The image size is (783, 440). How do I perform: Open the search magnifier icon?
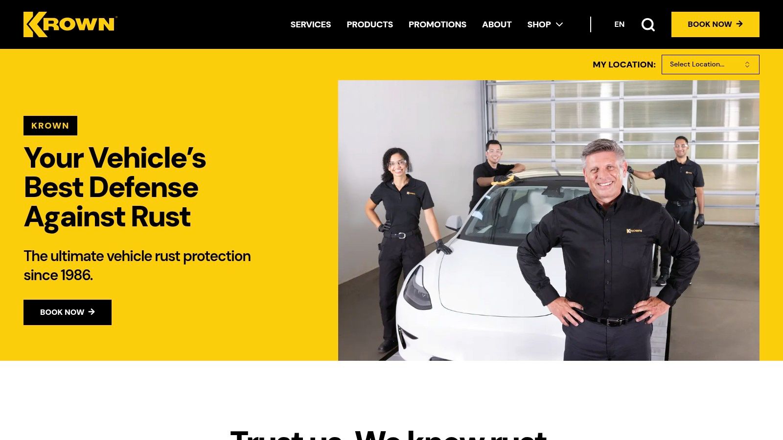tap(648, 24)
